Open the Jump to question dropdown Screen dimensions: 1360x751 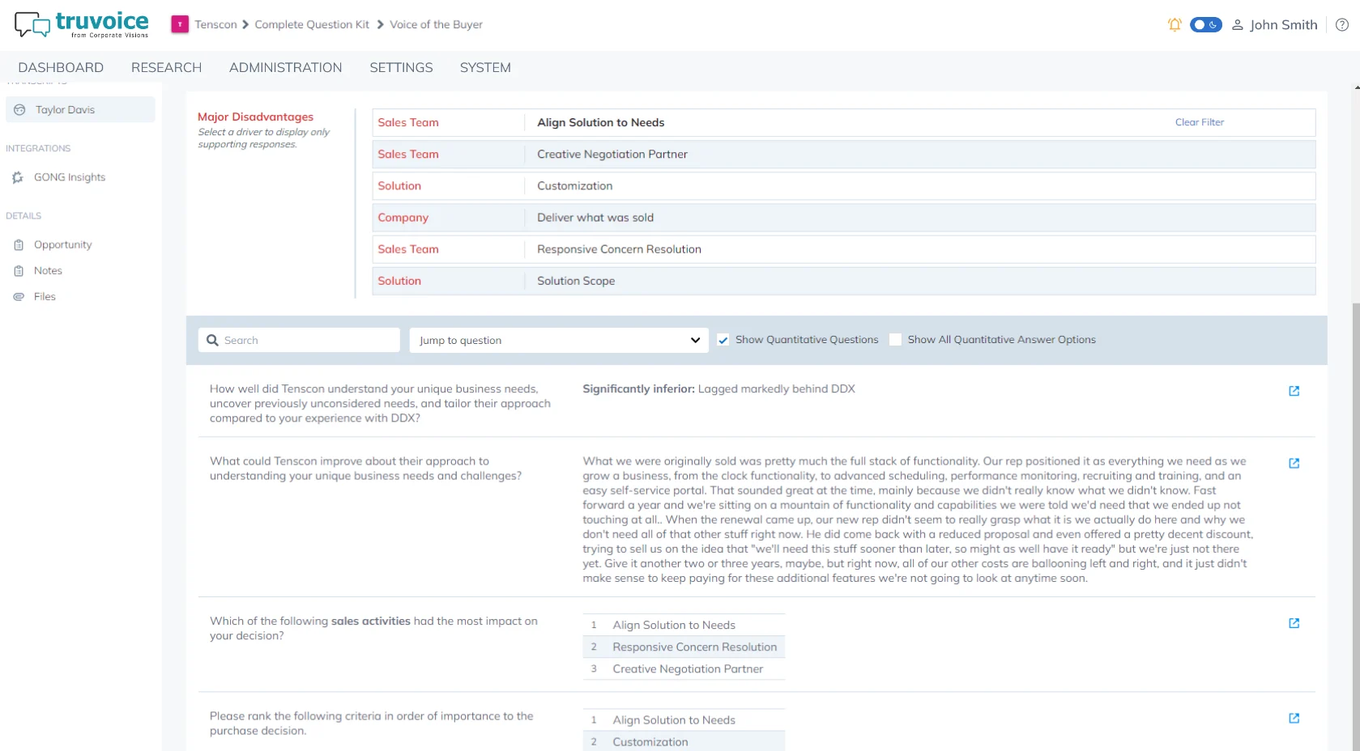click(x=559, y=340)
